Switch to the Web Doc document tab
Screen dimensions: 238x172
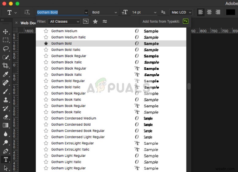28,23
